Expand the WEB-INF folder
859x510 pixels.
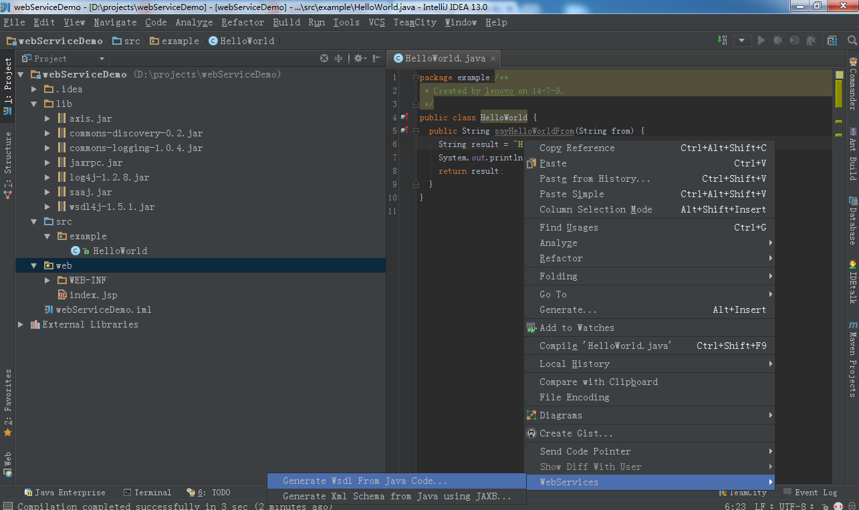point(47,281)
